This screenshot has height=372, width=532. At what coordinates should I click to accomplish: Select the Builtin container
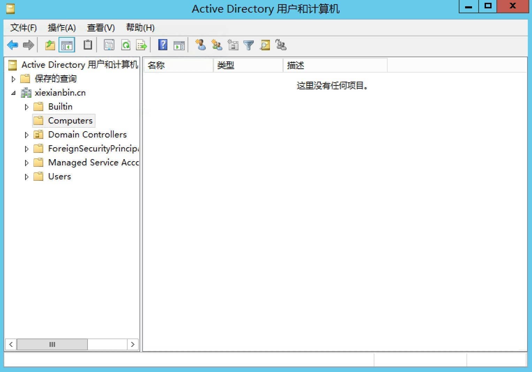click(x=60, y=107)
